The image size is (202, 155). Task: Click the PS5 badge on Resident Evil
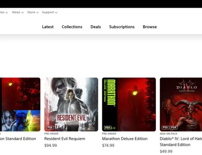coord(50,127)
